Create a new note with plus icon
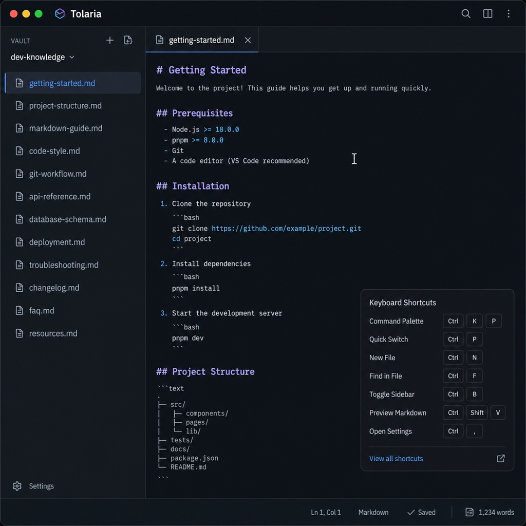Viewport: 526px width, 526px height. coord(110,41)
